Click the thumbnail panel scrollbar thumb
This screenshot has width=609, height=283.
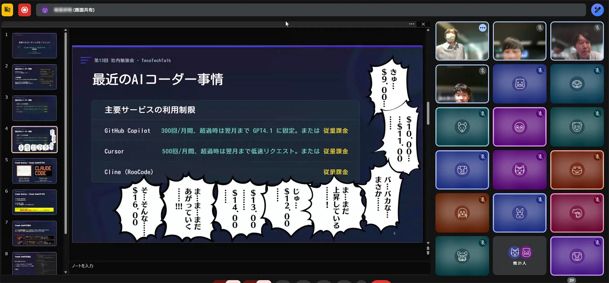click(x=66, y=133)
